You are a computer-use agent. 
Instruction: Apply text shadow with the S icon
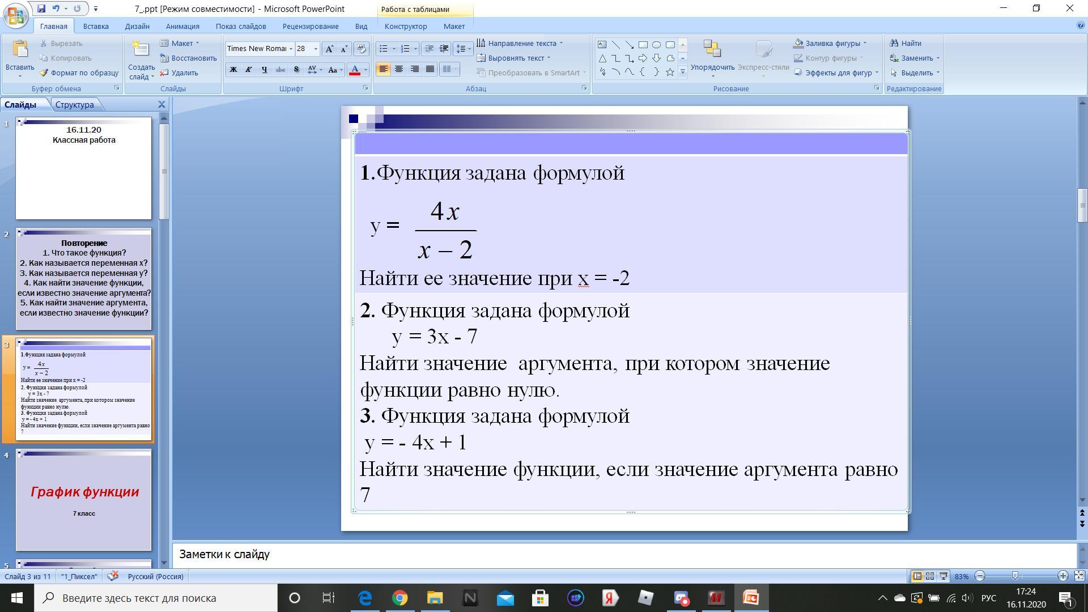(296, 70)
